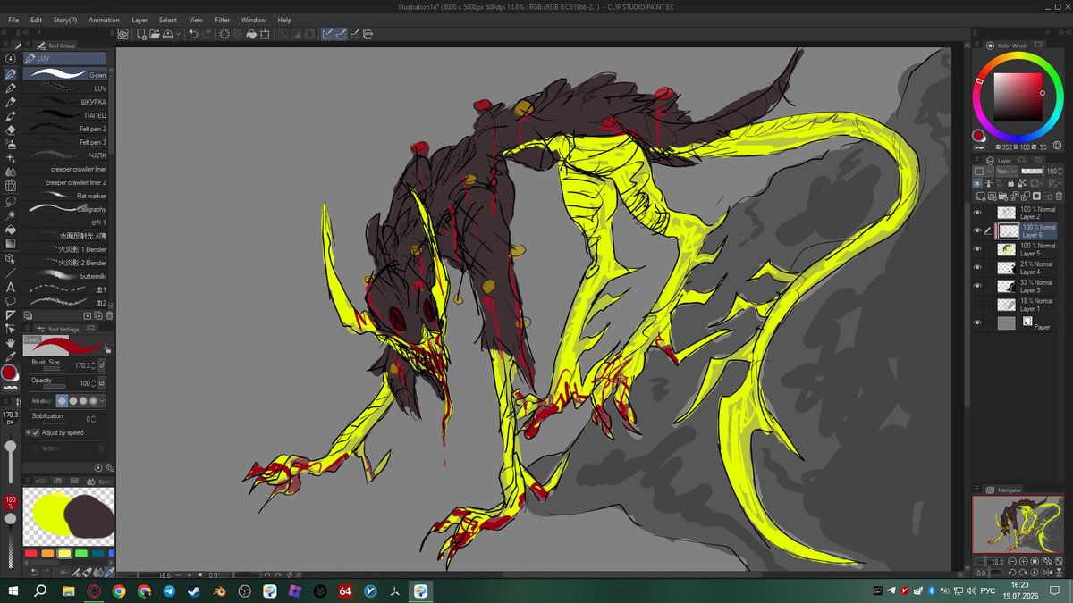Click the Open file icon in command bar
The height and width of the screenshot is (603, 1073).
pyautogui.click(x=155, y=34)
